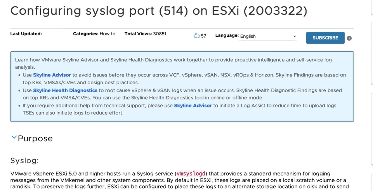Viewport: 373px width, 191px height.
Task: Click the info icon beside Subscribe
Action: point(349,38)
